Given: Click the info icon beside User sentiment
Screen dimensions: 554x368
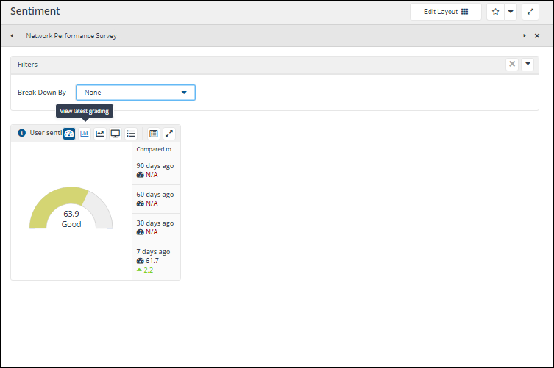Looking at the screenshot, I should coord(21,134).
